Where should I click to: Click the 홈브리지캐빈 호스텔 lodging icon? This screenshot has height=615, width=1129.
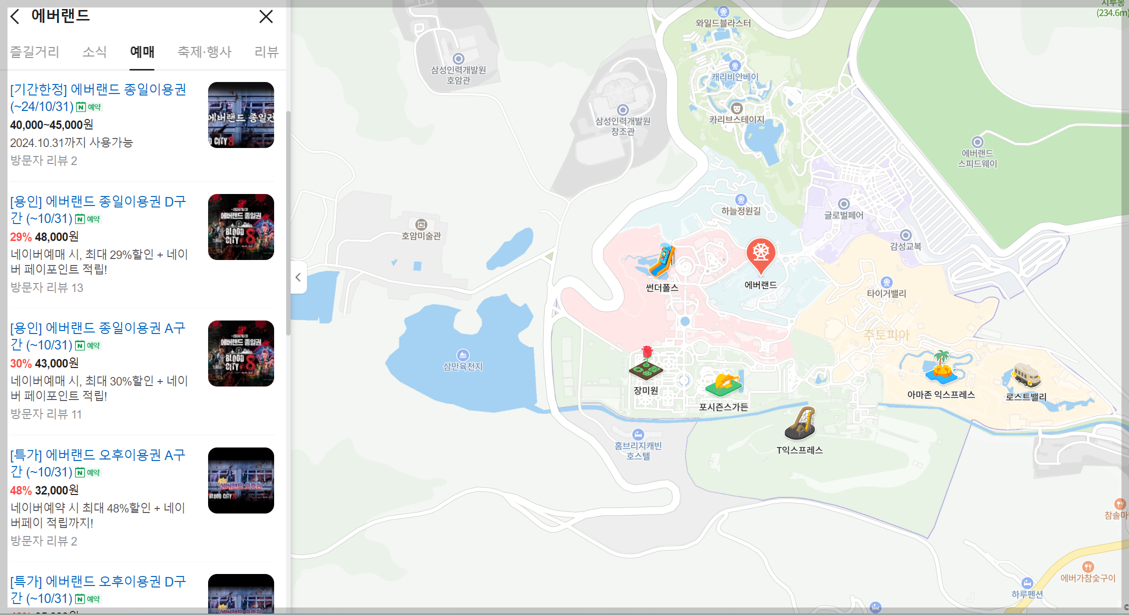click(x=638, y=434)
